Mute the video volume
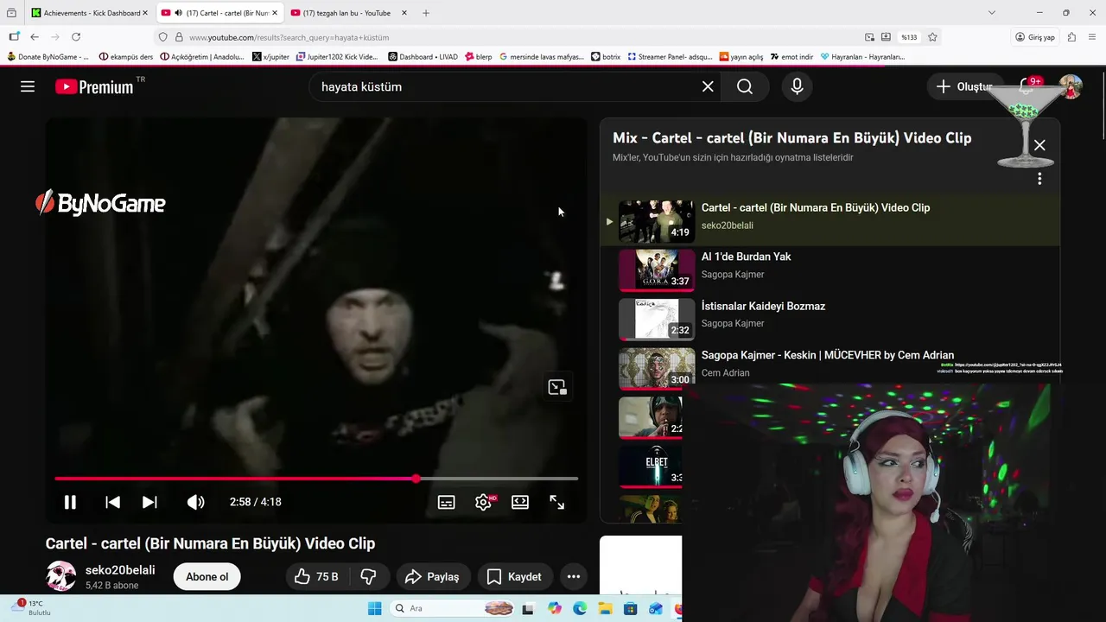The image size is (1106, 622). 196,502
